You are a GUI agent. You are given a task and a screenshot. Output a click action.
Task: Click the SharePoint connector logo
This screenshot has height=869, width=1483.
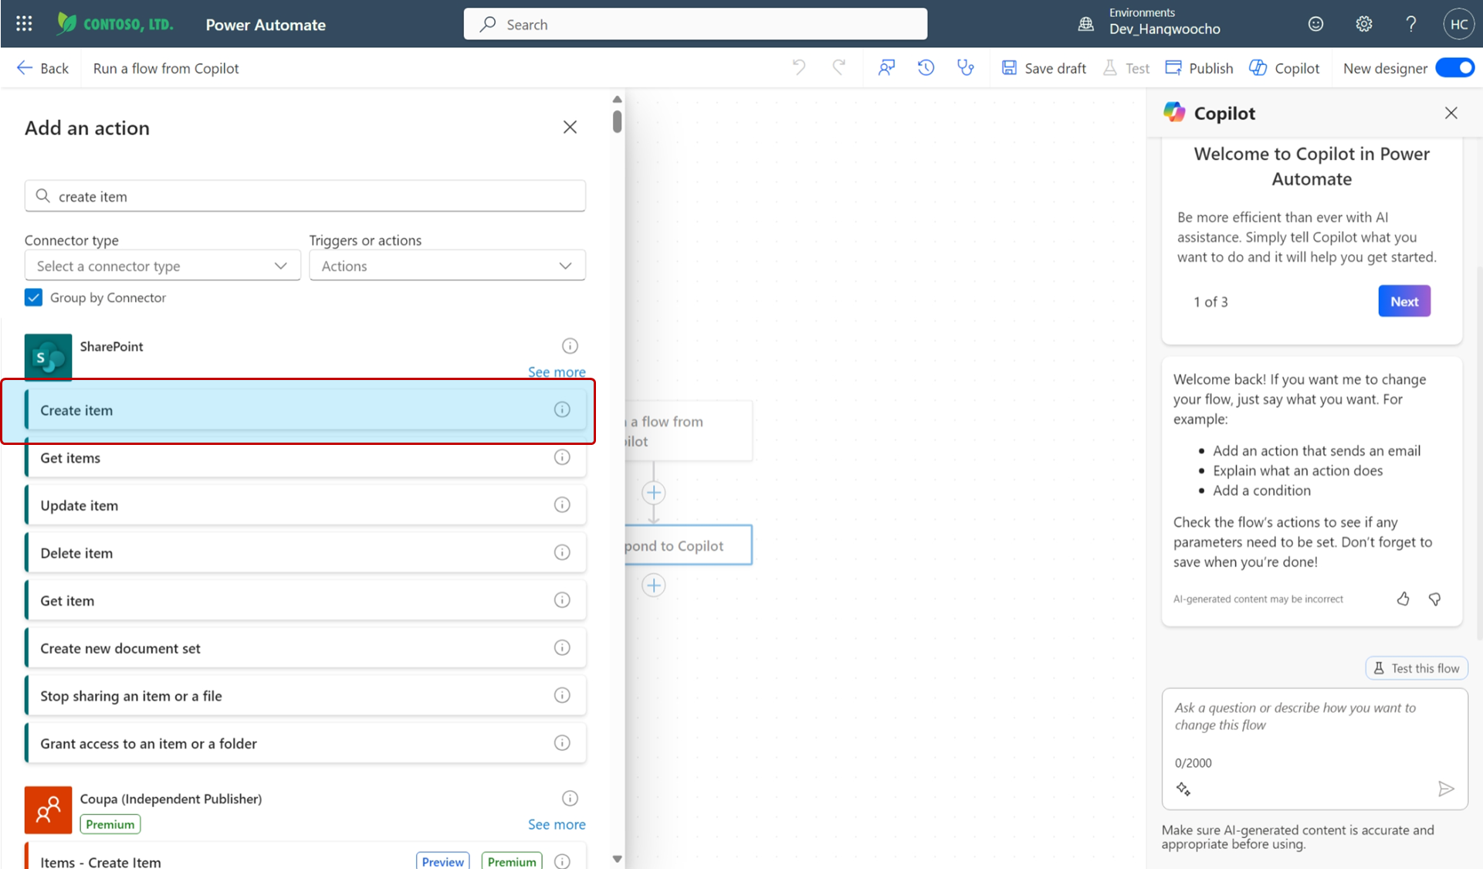tap(48, 357)
